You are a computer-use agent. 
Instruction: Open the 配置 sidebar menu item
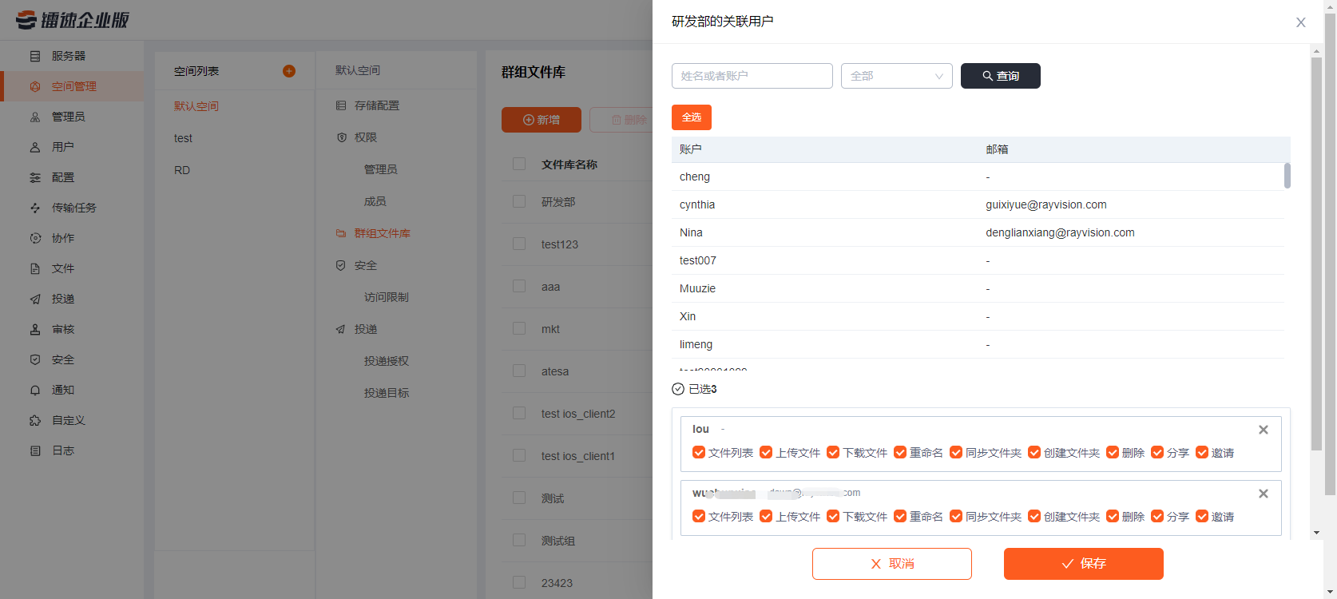72,177
